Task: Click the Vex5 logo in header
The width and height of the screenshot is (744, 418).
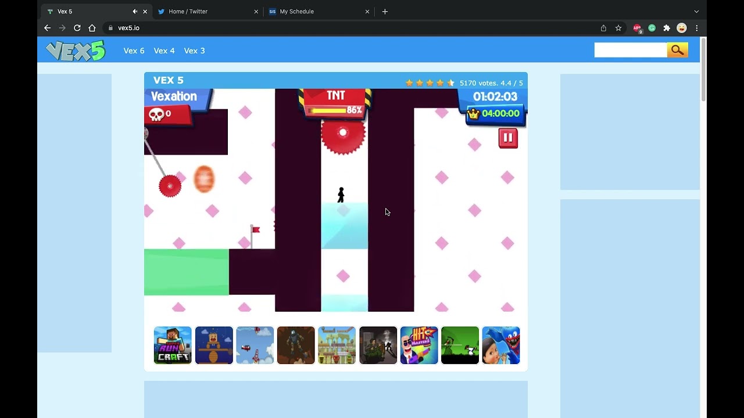Action: tap(76, 51)
